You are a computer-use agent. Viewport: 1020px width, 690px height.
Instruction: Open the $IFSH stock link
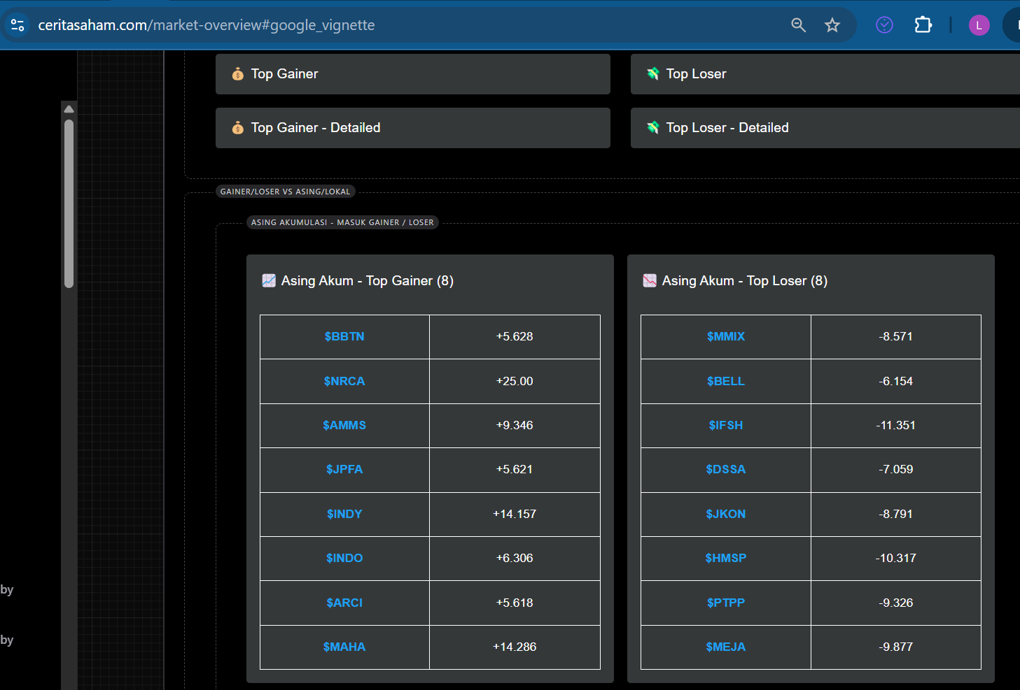coord(726,425)
